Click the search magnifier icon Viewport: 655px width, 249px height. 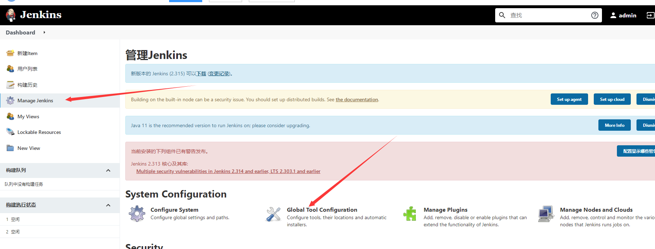point(502,15)
